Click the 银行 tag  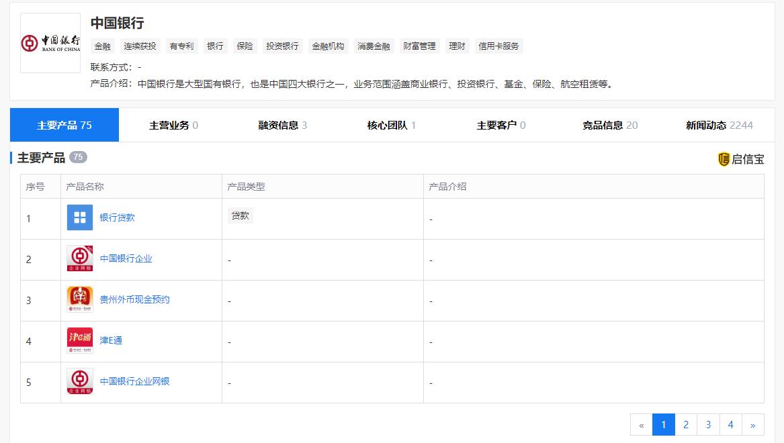[x=215, y=46]
